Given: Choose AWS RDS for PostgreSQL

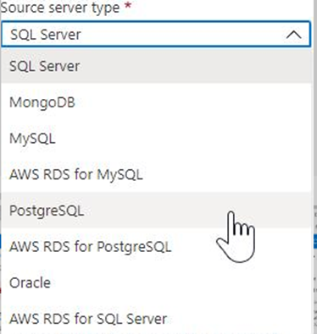Looking at the screenshot, I should (156, 246).
